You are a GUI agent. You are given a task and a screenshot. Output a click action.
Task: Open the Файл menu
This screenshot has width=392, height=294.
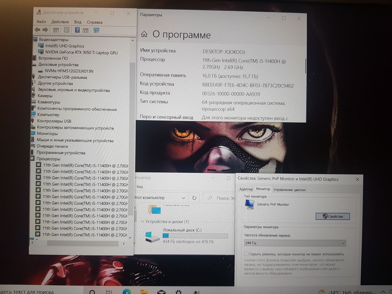click(x=41, y=22)
